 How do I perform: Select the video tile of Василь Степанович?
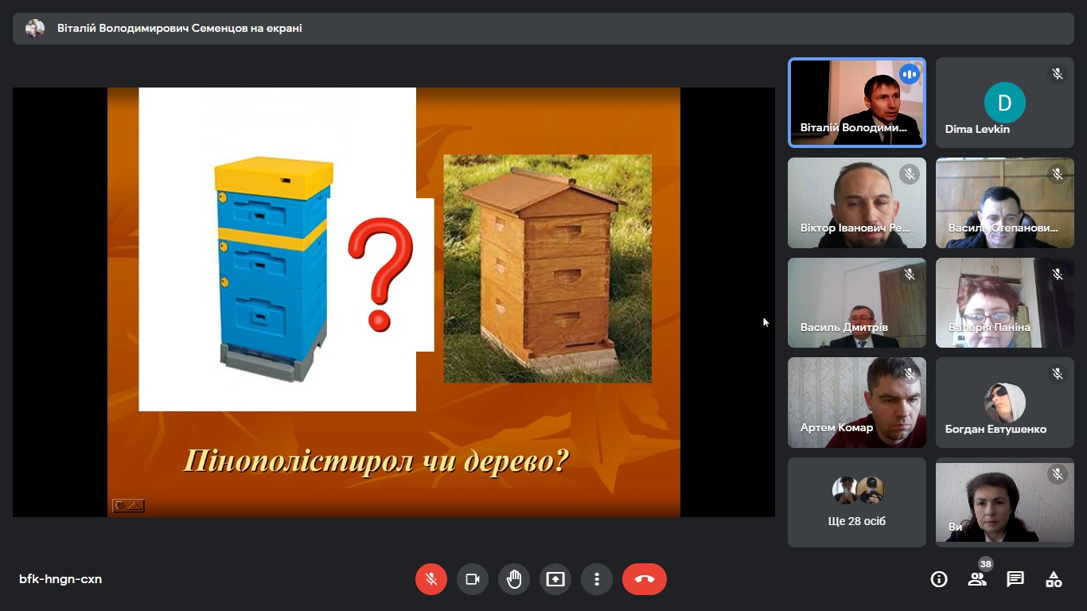point(1005,203)
